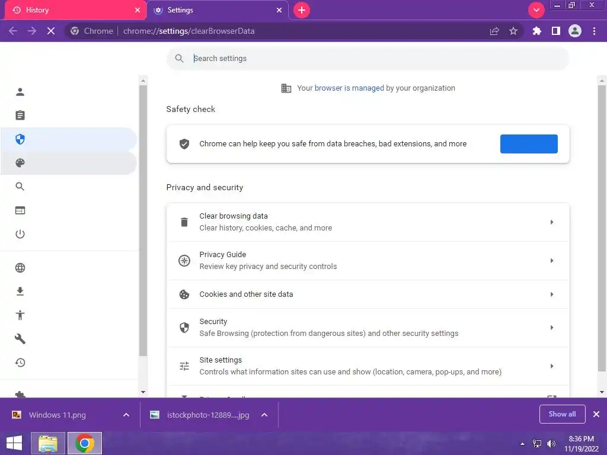The image size is (607, 455).
Task: Open the browser is managed link
Action: tap(349, 88)
